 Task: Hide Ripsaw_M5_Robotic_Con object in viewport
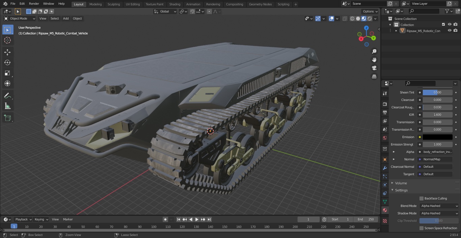pos(450,31)
